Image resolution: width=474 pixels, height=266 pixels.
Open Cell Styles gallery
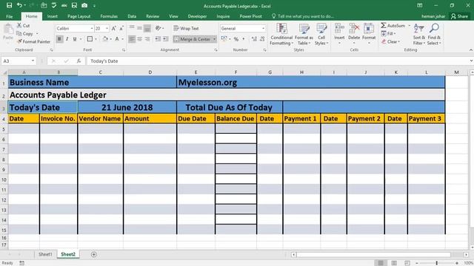coord(321,35)
